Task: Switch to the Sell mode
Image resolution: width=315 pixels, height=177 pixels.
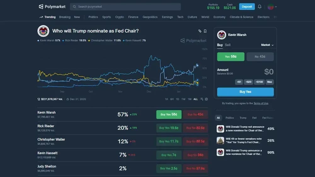Action: (x=228, y=45)
